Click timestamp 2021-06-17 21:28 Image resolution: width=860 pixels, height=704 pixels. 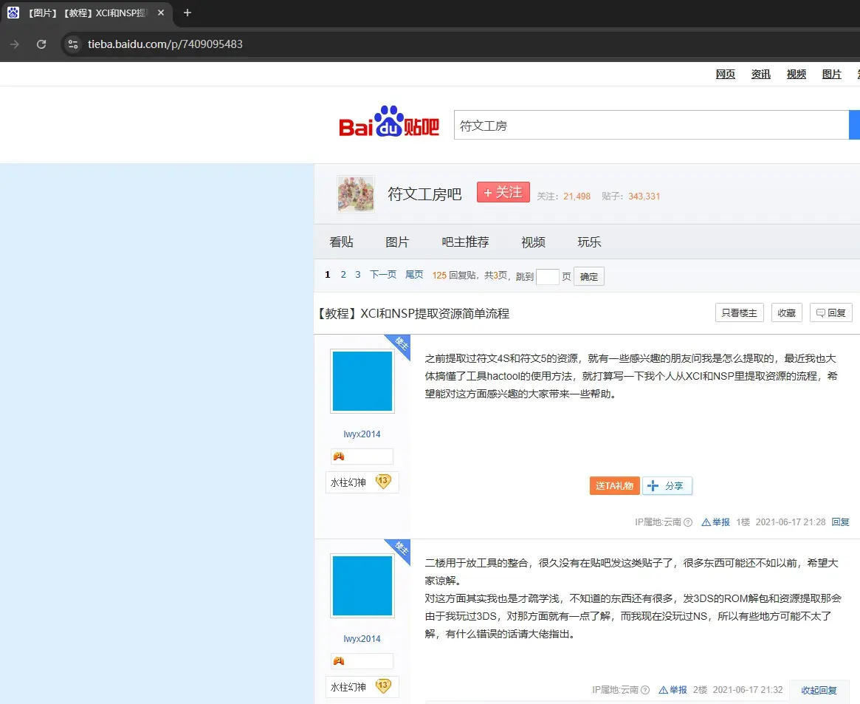(x=791, y=522)
